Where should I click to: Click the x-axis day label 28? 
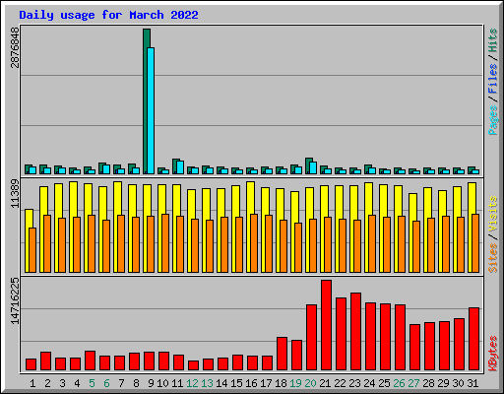pyautogui.click(x=428, y=383)
